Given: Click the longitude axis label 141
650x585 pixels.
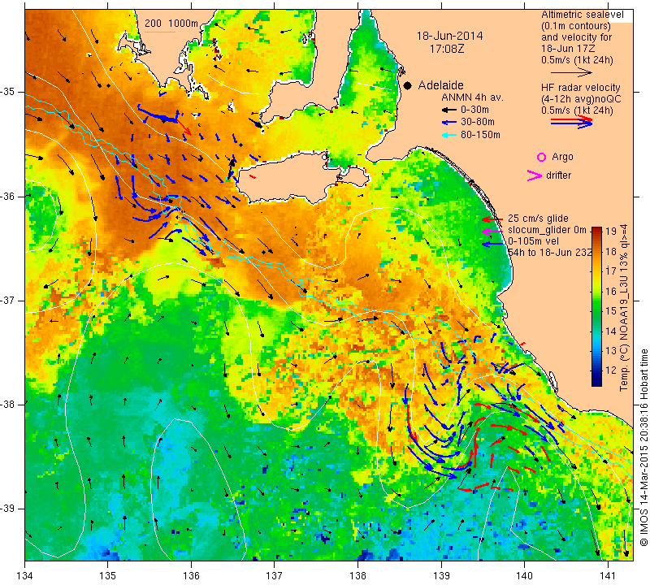Looking at the screenshot, I should [608, 576].
